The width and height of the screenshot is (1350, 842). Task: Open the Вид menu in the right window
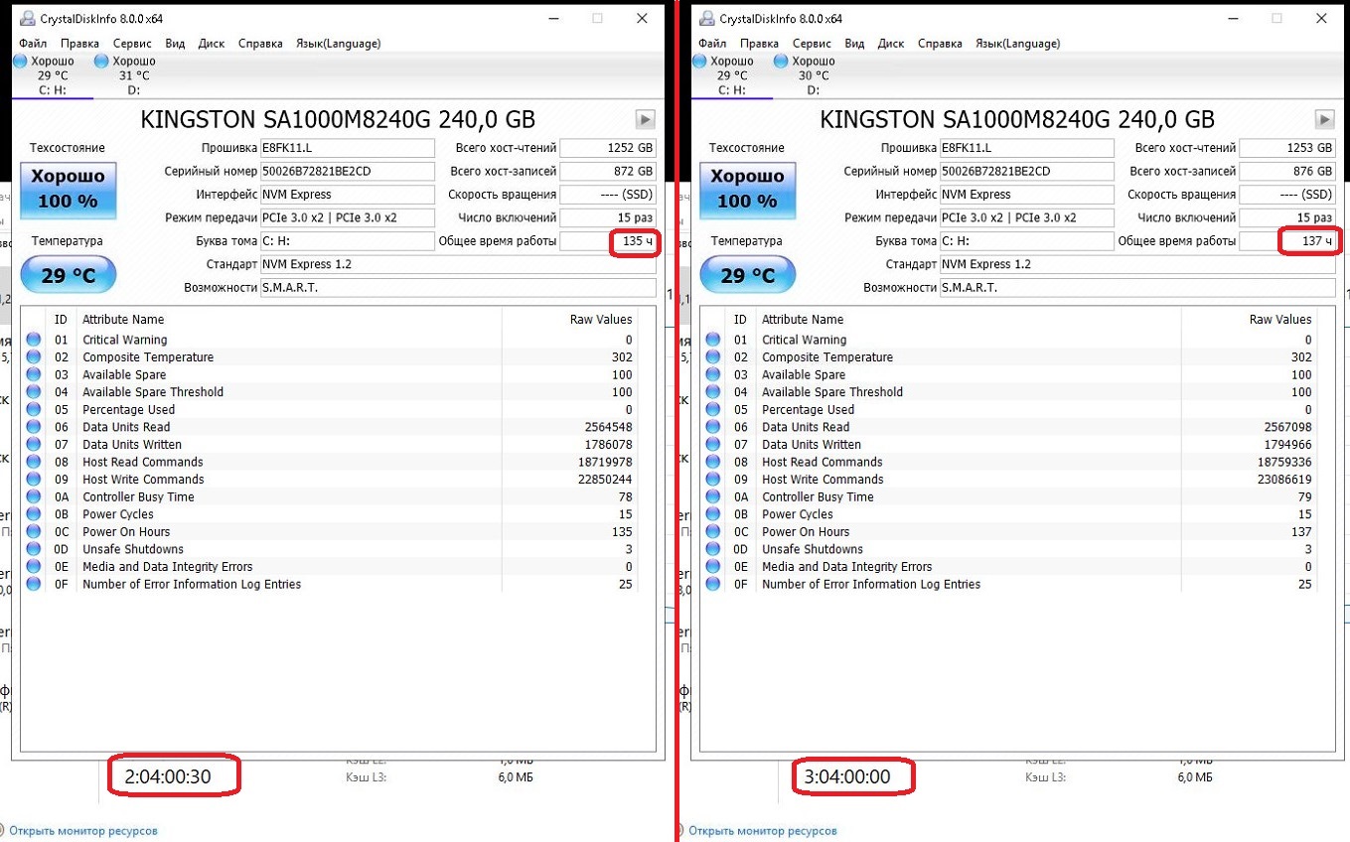click(854, 44)
